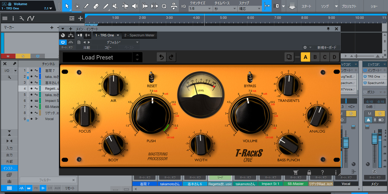Open the T-RackS shopping cart
Image resolution: width=388 pixels, height=194 pixels.
pyautogui.click(x=296, y=172)
